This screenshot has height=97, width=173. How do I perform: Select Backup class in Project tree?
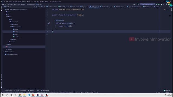tap(15, 32)
